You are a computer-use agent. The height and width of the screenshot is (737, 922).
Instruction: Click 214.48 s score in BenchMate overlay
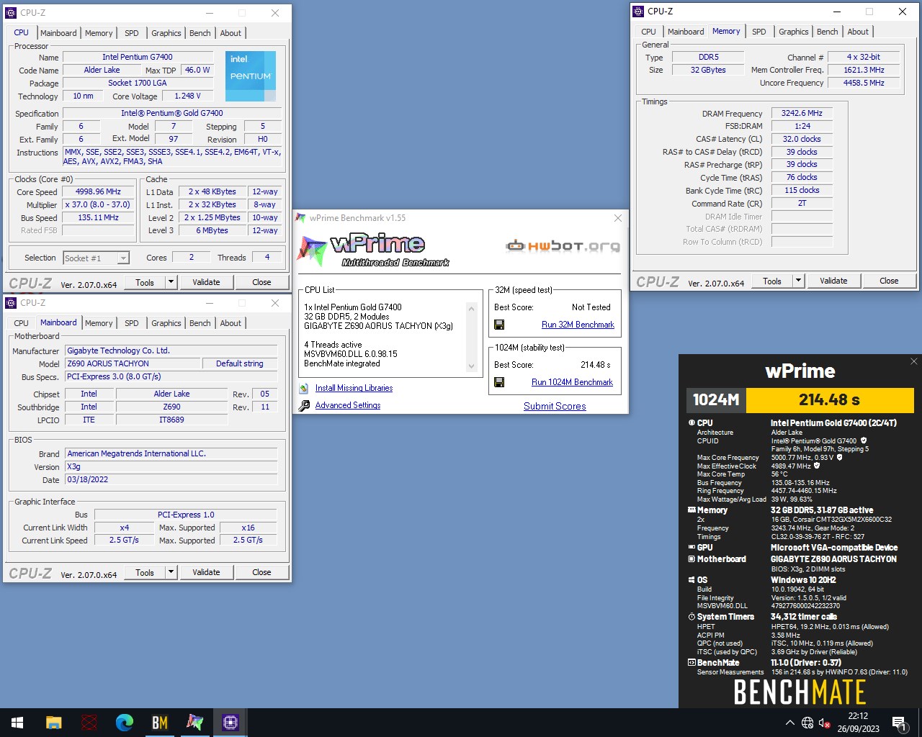[829, 400]
